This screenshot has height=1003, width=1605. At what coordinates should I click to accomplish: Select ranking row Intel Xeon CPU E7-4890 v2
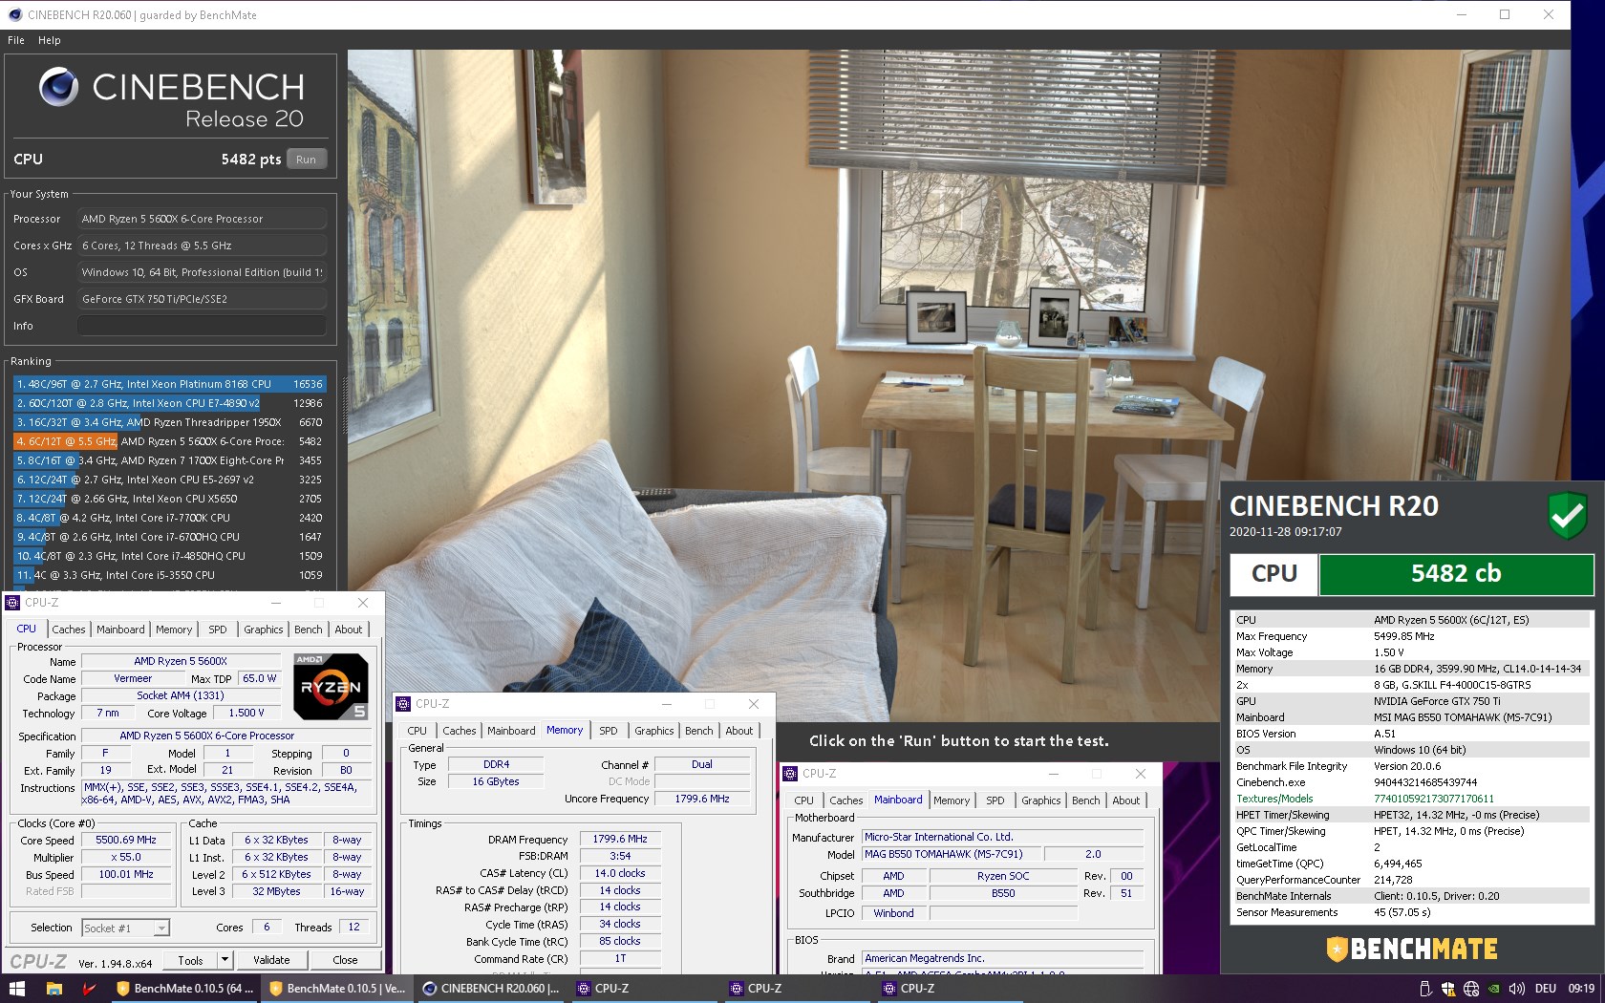(x=169, y=403)
